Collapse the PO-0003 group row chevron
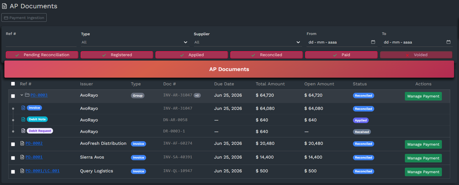459x185 pixels. coord(22,95)
